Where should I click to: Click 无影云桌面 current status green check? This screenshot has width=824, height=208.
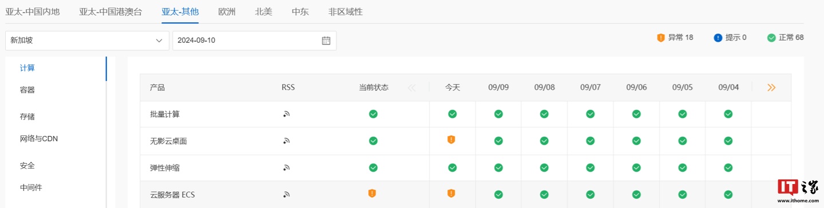pyautogui.click(x=373, y=141)
